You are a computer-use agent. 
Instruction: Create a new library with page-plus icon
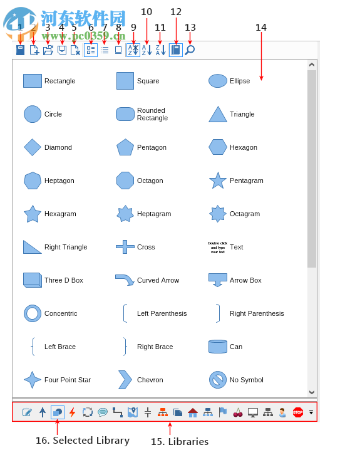(34, 50)
